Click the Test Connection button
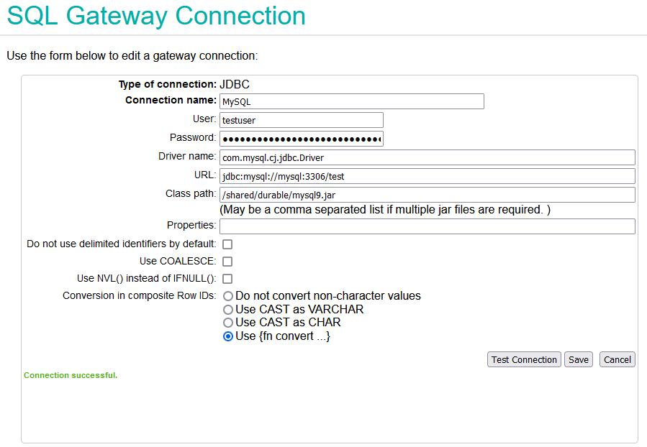The image size is (647, 447). point(524,359)
